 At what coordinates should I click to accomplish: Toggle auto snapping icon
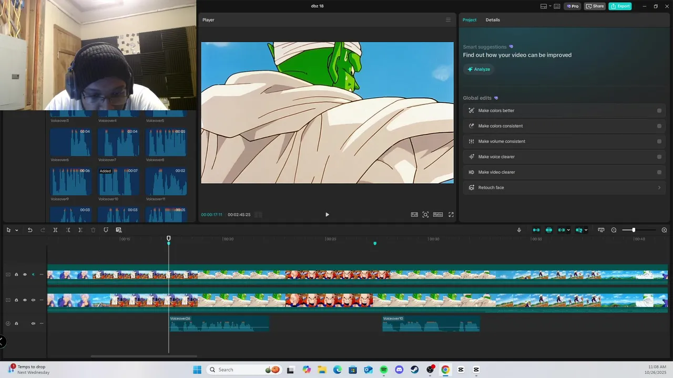click(x=549, y=230)
